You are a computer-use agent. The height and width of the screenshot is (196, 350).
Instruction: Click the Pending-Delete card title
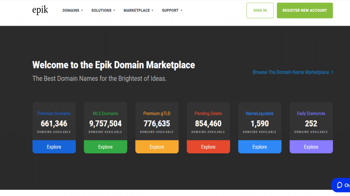click(x=208, y=114)
